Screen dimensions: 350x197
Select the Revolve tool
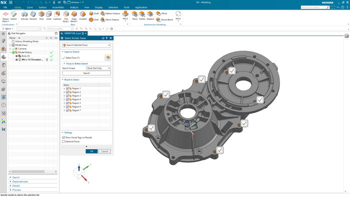click(x=33, y=16)
